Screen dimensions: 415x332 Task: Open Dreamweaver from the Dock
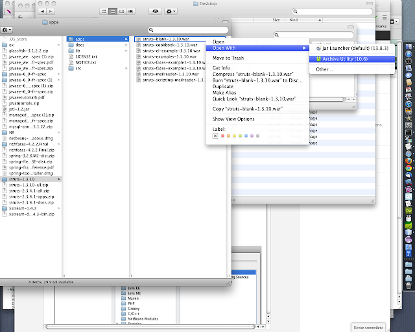(x=409, y=211)
